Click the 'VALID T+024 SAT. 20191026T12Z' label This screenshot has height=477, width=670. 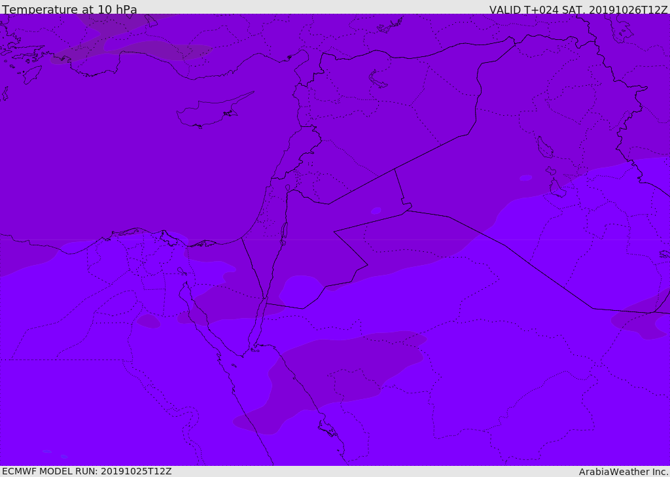578,9
